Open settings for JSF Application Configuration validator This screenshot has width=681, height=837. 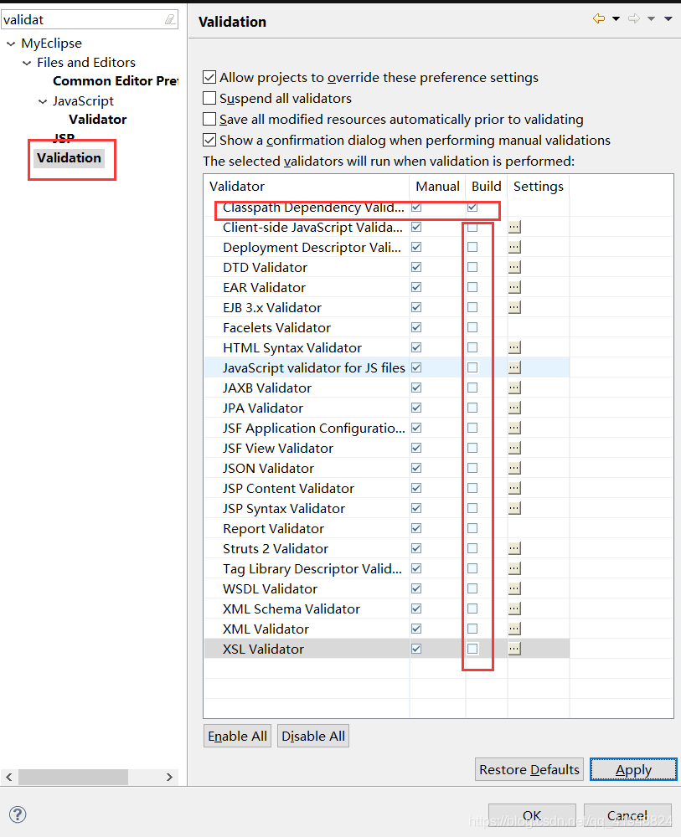(x=514, y=428)
